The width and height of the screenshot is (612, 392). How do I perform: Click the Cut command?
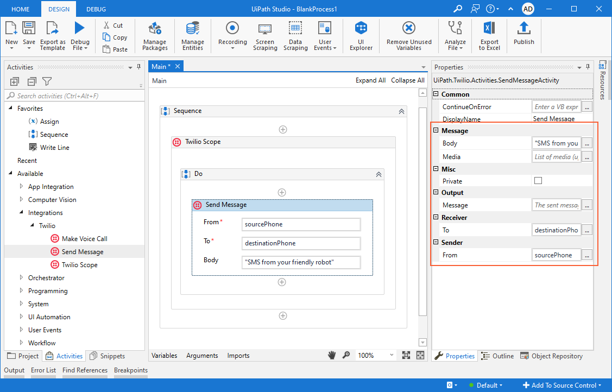pos(113,26)
